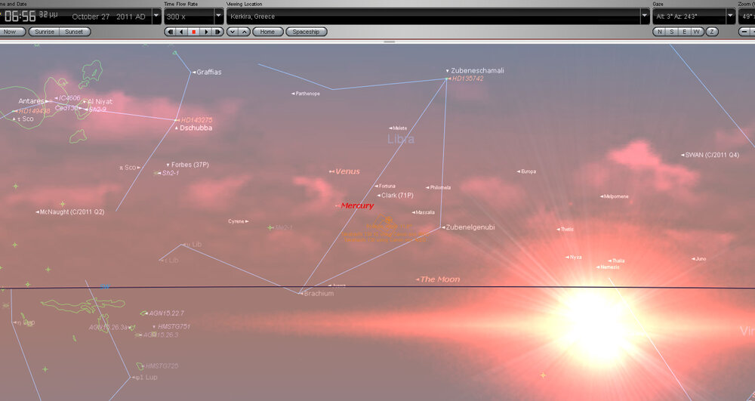Select Mercury label in the sky
The height and width of the screenshot is (401, 755).
(356, 205)
